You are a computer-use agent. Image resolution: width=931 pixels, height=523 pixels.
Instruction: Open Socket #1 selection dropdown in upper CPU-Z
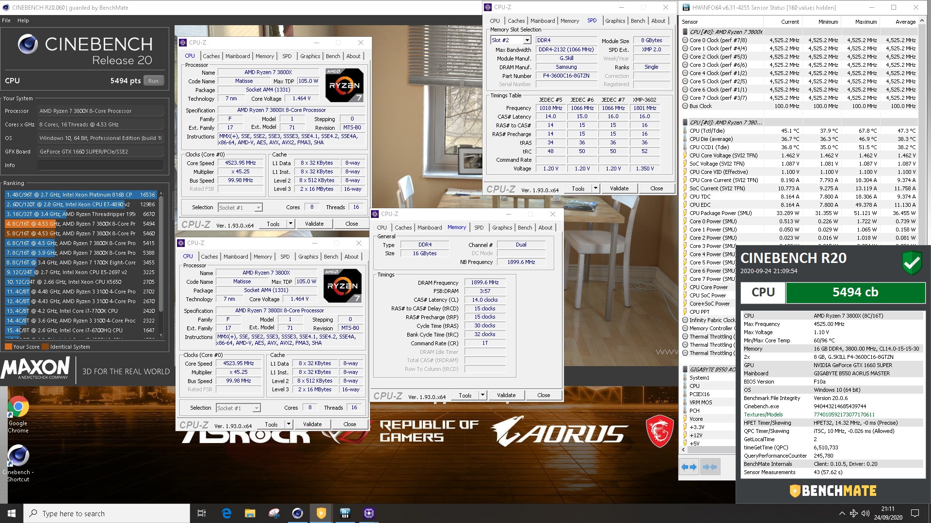coord(258,208)
